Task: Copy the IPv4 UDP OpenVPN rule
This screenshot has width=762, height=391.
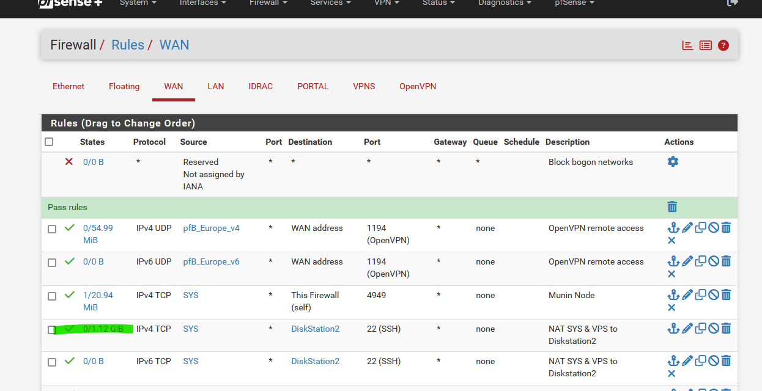Action: [700, 228]
